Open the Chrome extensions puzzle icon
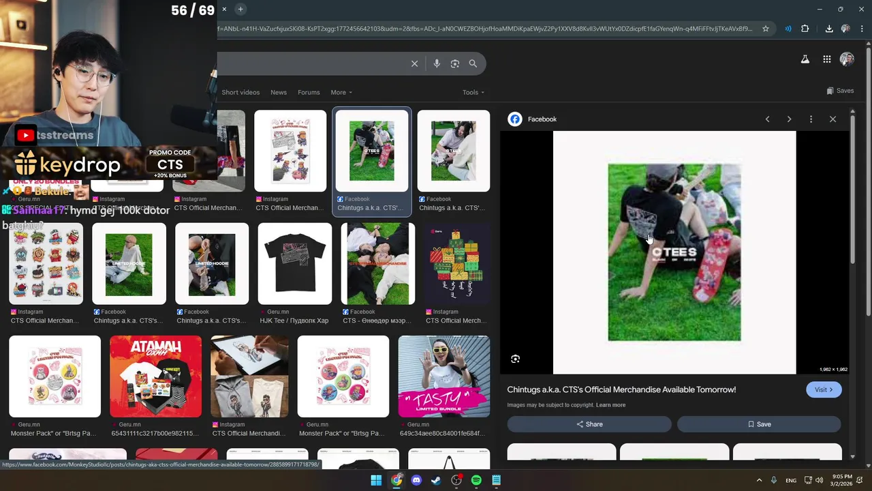Image resolution: width=872 pixels, height=491 pixels. pos(805,29)
